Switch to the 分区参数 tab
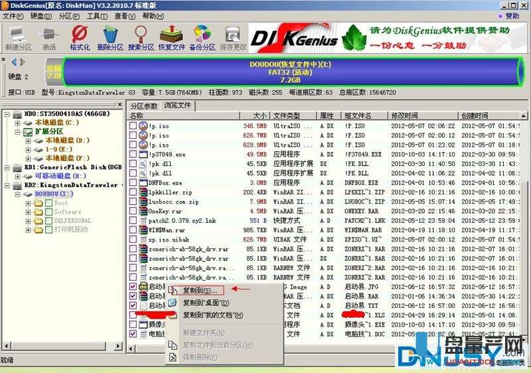The height and width of the screenshot is (373, 531). click(x=144, y=106)
